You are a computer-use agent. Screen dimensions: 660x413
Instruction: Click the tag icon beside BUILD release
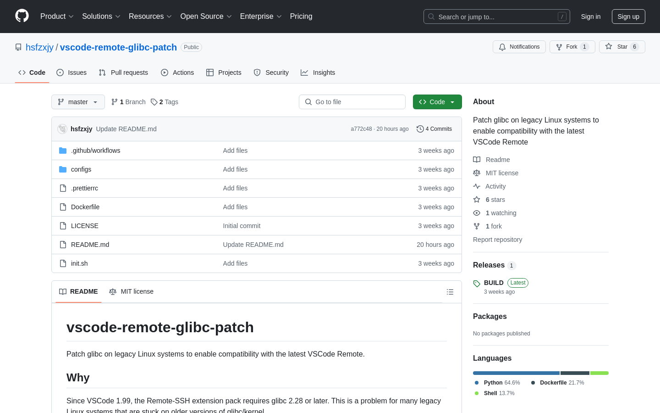click(x=477, y=284)
